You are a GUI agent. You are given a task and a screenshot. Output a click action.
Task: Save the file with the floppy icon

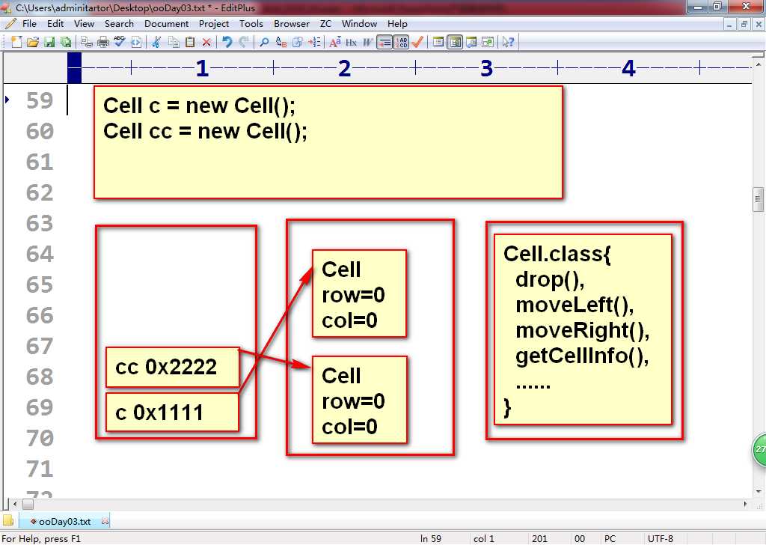click(49, 43)
